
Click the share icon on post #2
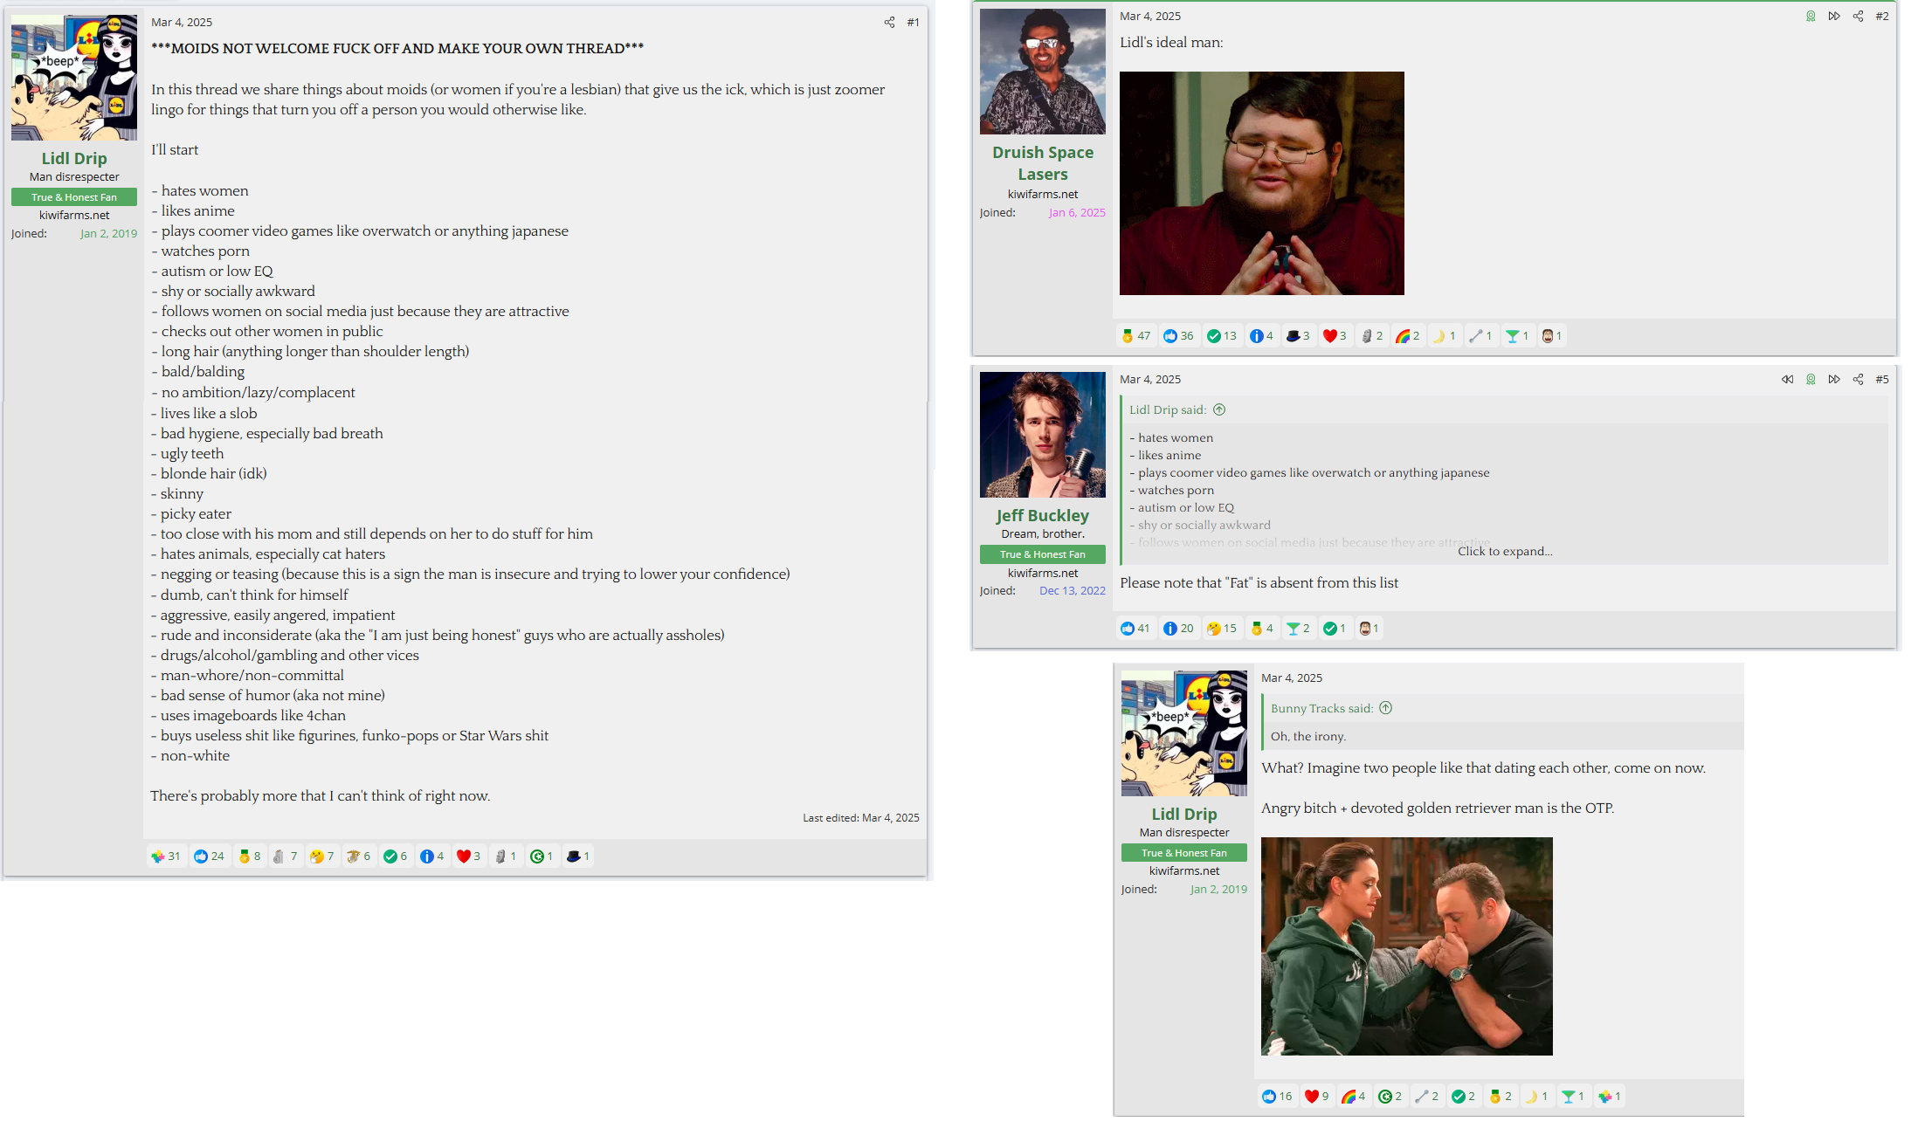point(1858,17)
